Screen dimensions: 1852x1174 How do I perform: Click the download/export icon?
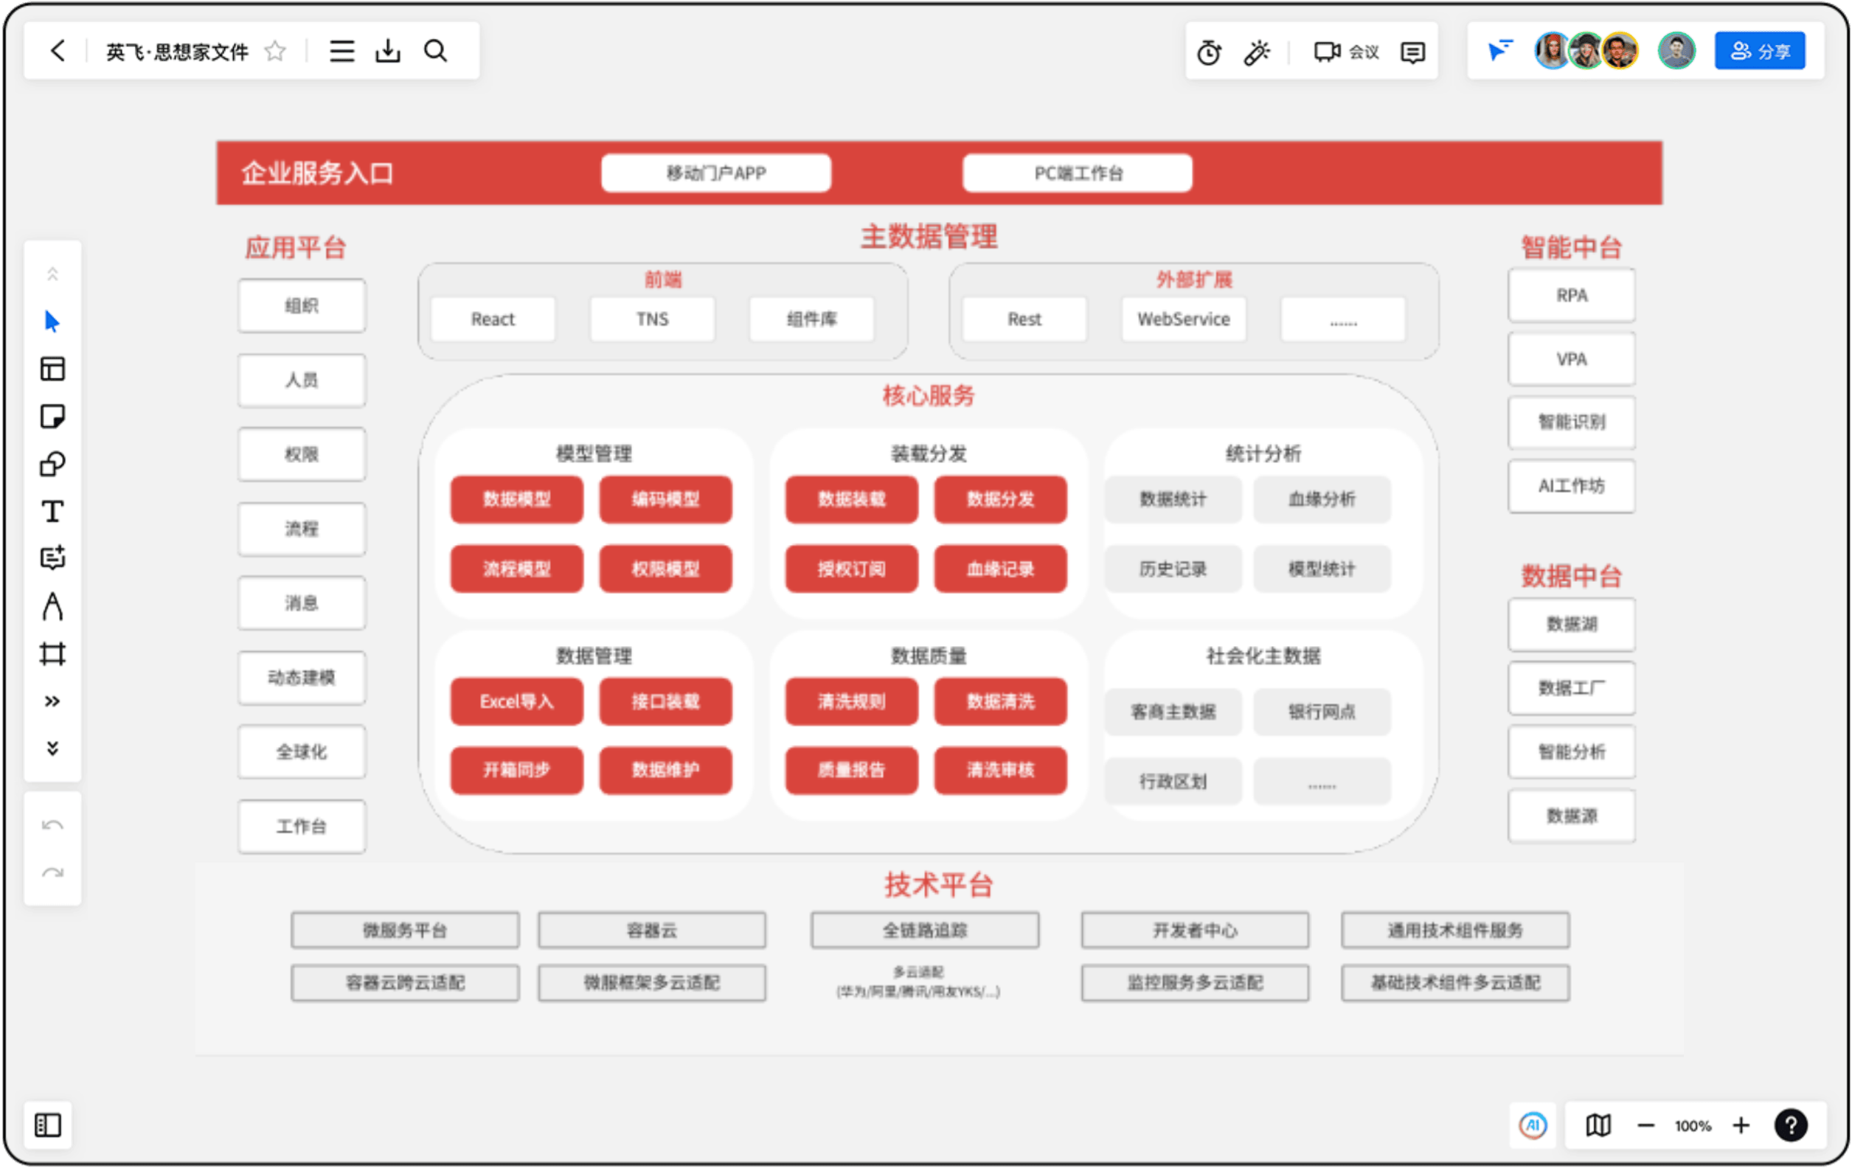pyautogui.click(x=388, y=51)
